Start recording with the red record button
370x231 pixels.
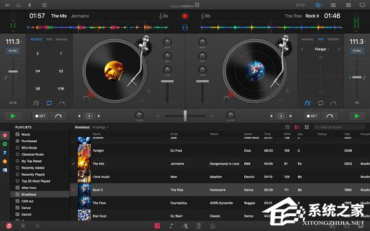point(185,16)
